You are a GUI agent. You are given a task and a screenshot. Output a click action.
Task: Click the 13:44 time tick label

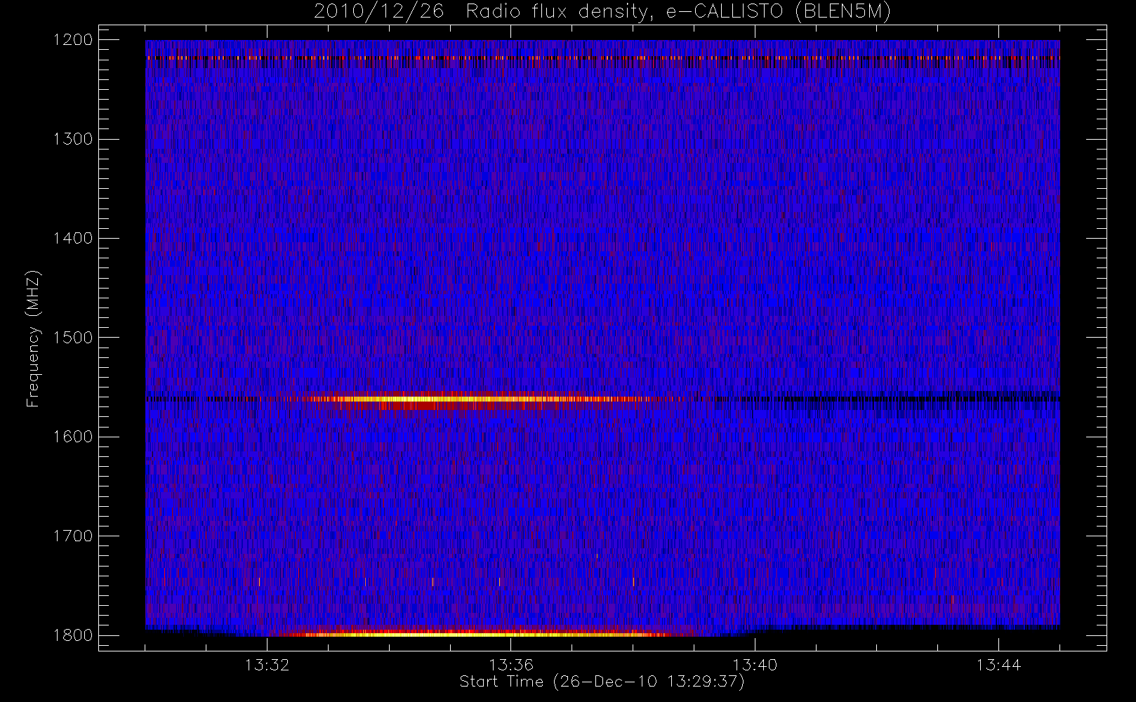click(x=998, y=665)
